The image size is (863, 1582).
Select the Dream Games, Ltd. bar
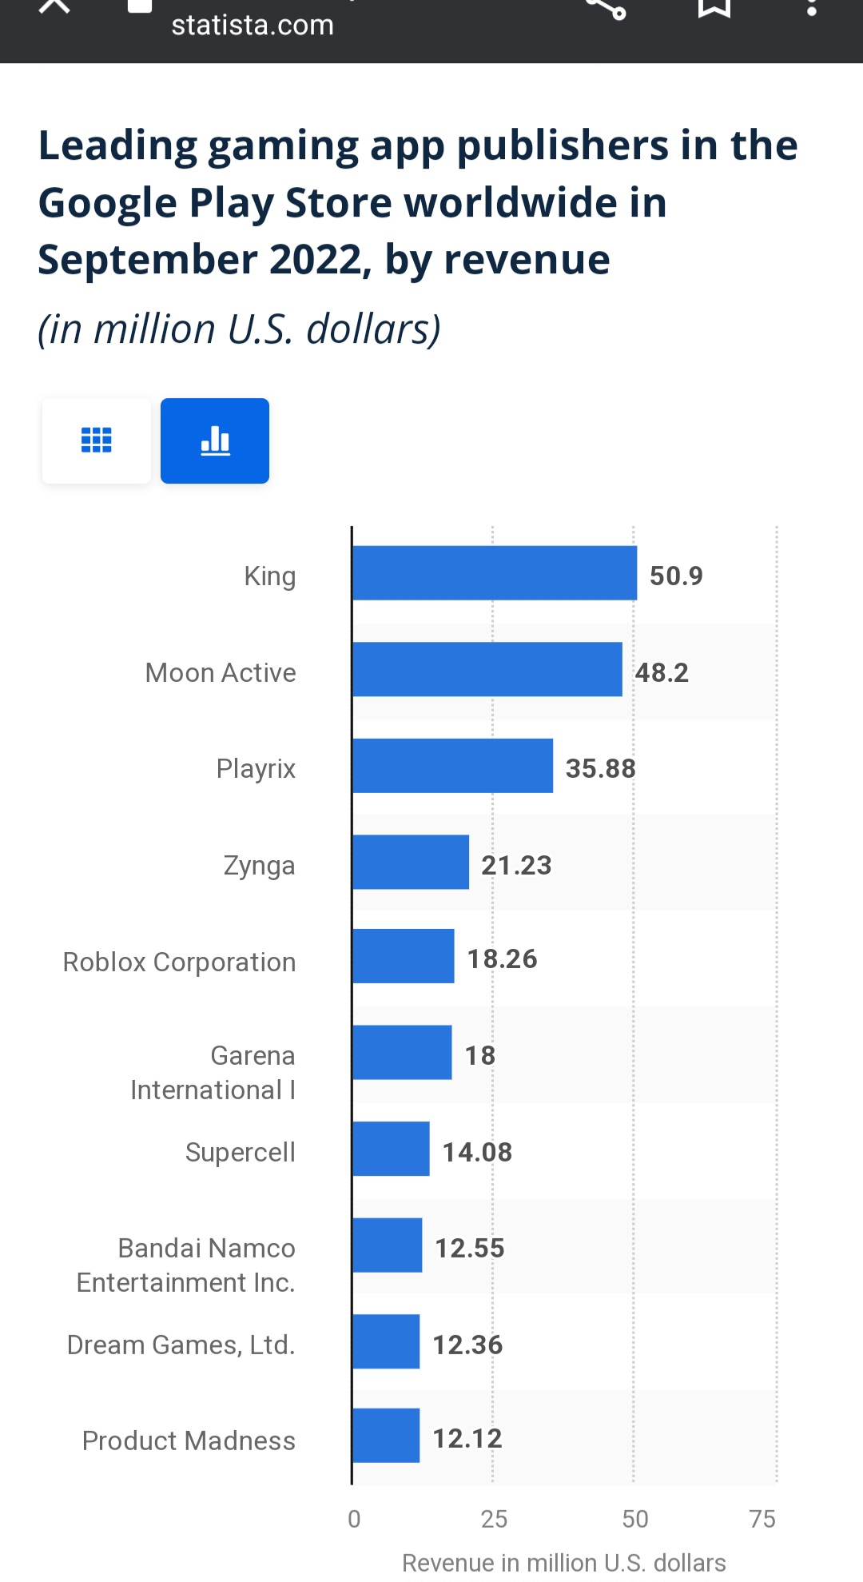click(386, 1341)
